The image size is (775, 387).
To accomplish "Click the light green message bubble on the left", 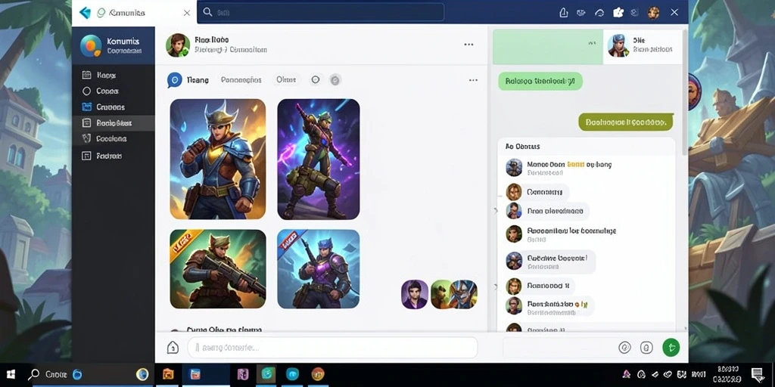I will point(540,81).
